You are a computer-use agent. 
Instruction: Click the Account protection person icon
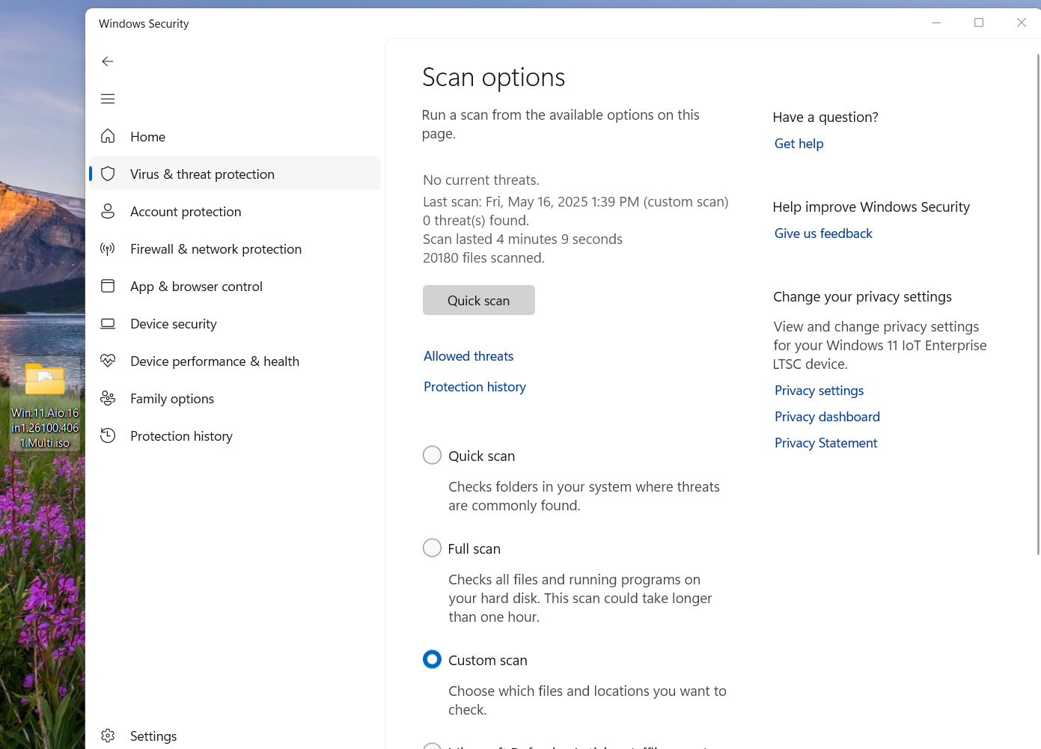tap(108, 211)
